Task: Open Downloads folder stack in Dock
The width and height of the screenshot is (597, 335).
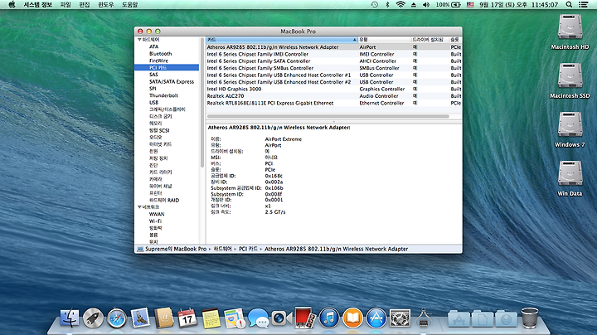Action: [506, 319]
